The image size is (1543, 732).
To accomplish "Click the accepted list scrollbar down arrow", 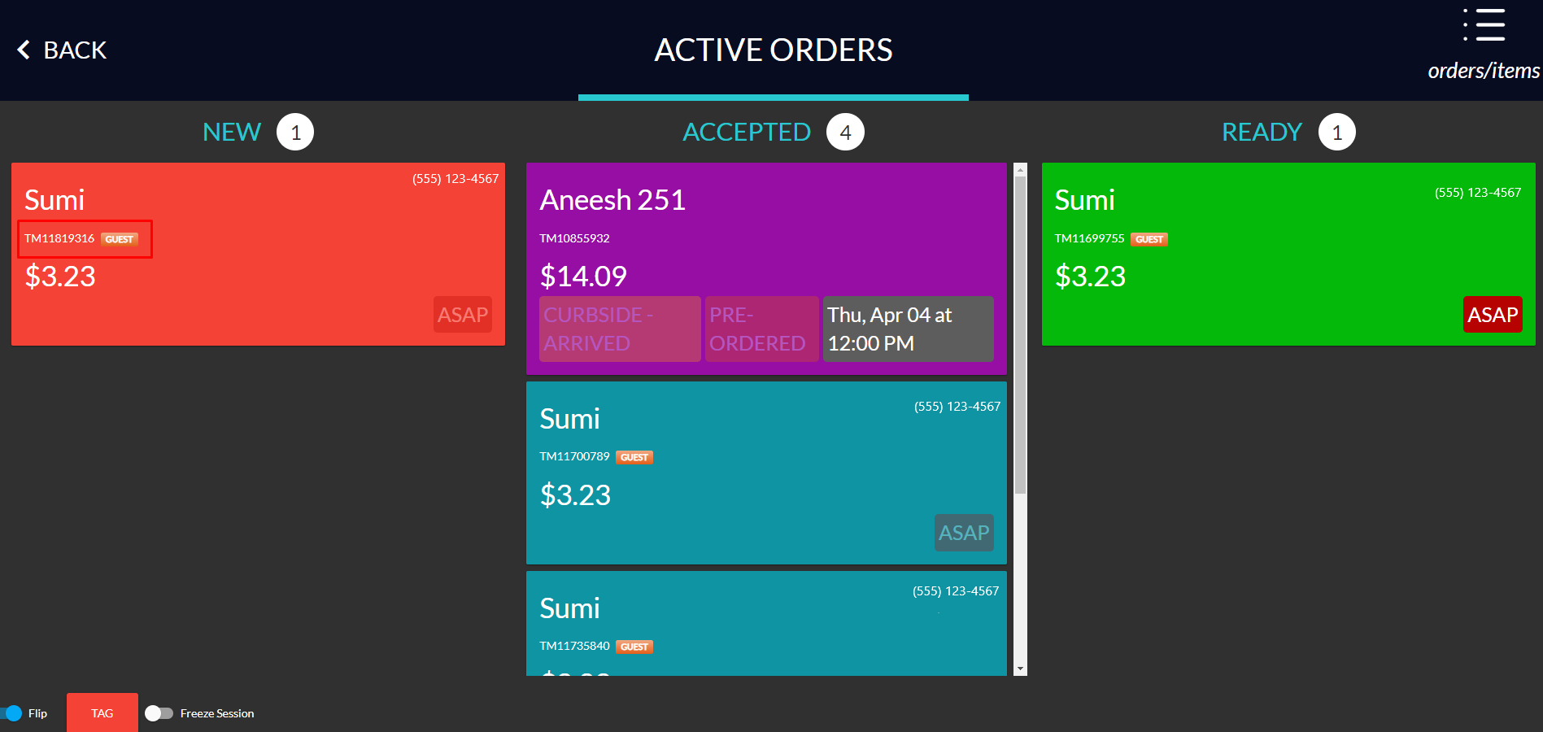I will (1020, 669).
